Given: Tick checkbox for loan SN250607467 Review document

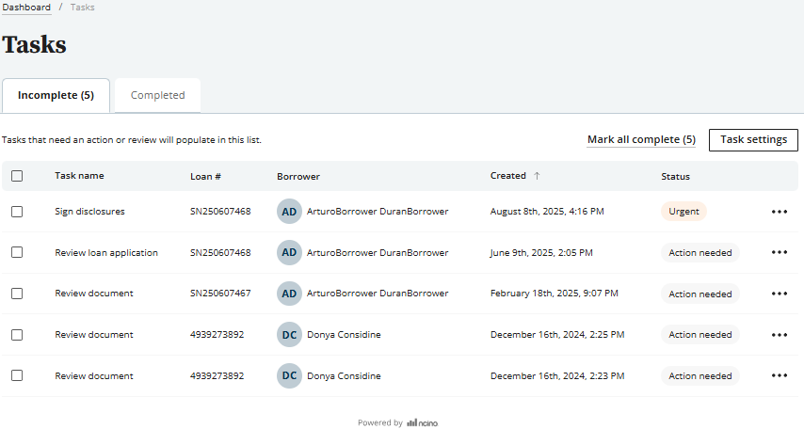Looking at the screenshot, I should pyautogui.click(x=17, y=294).
